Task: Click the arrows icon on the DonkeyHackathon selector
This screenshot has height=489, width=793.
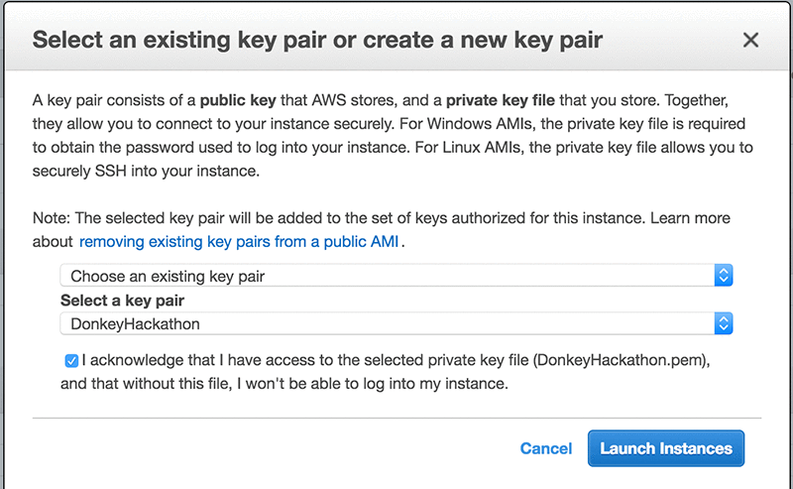Action: [x=724, y=323]
